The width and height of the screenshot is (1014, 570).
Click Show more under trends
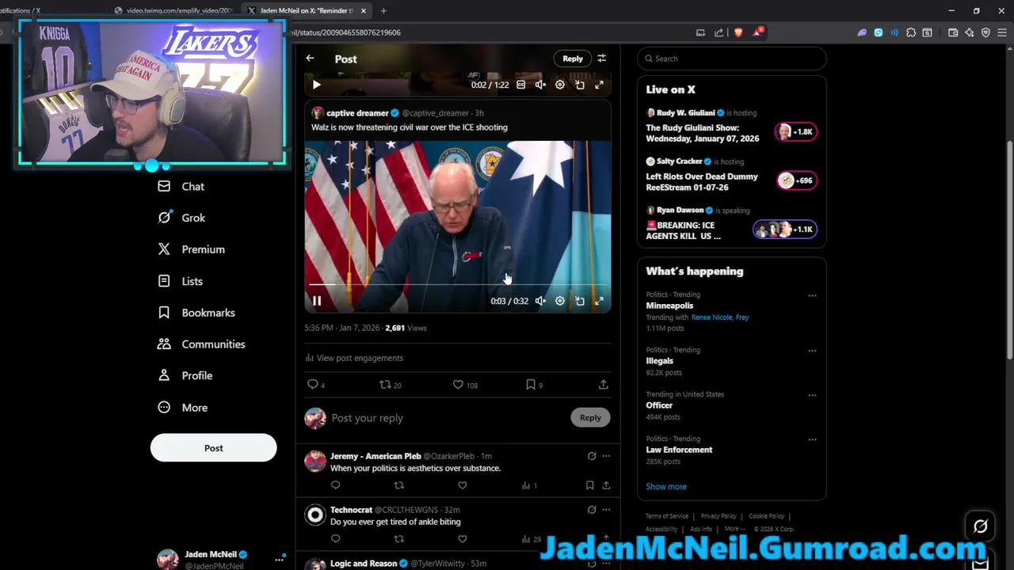point(666,487)
